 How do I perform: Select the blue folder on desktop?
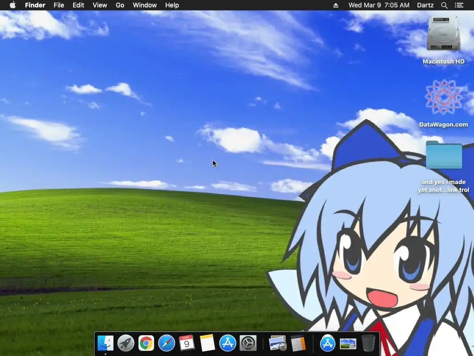[x=444, y=155]
